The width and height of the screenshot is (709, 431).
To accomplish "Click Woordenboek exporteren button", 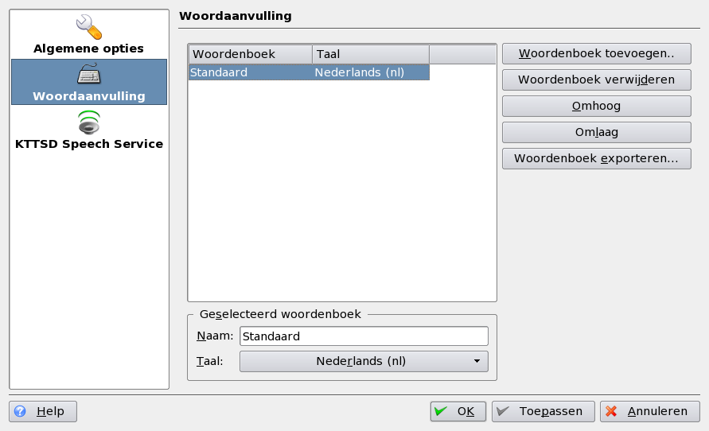I will click(596, 158).
